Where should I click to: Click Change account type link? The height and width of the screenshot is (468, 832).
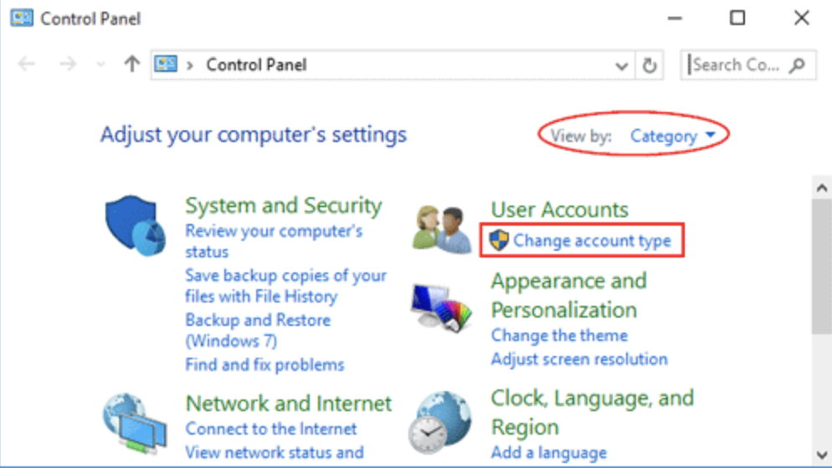(x=592, y=241)
